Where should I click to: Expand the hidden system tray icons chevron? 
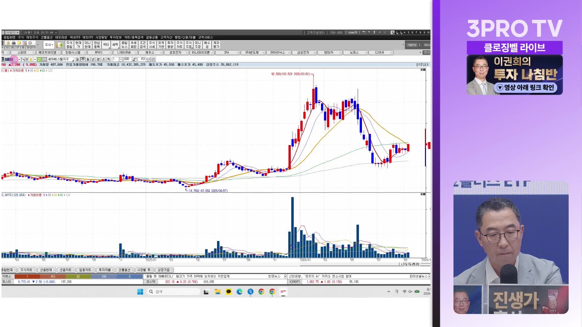(x=389, y=292)
